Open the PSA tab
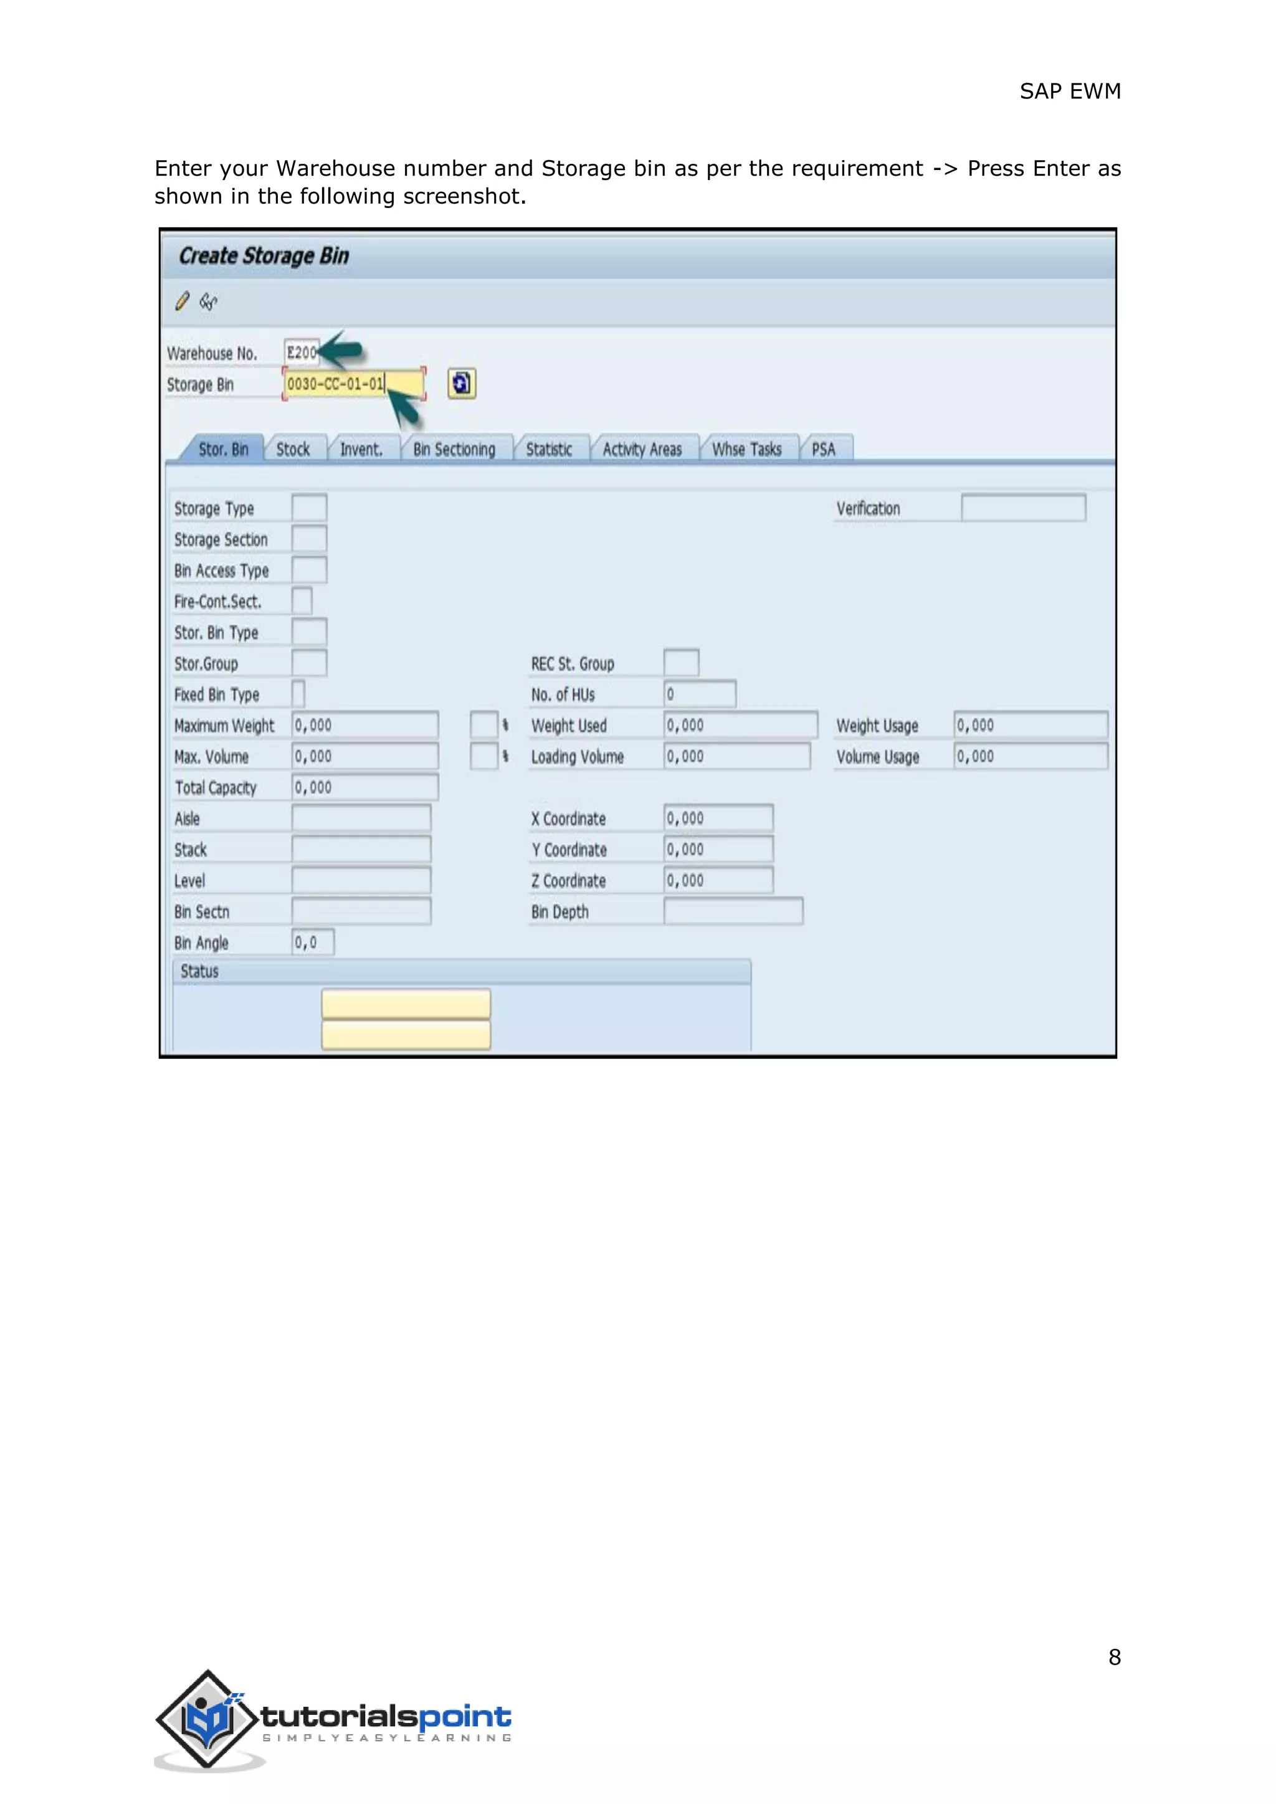 (824, 449)
